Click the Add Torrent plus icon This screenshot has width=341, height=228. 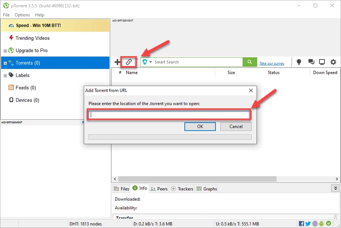(117, 62)
